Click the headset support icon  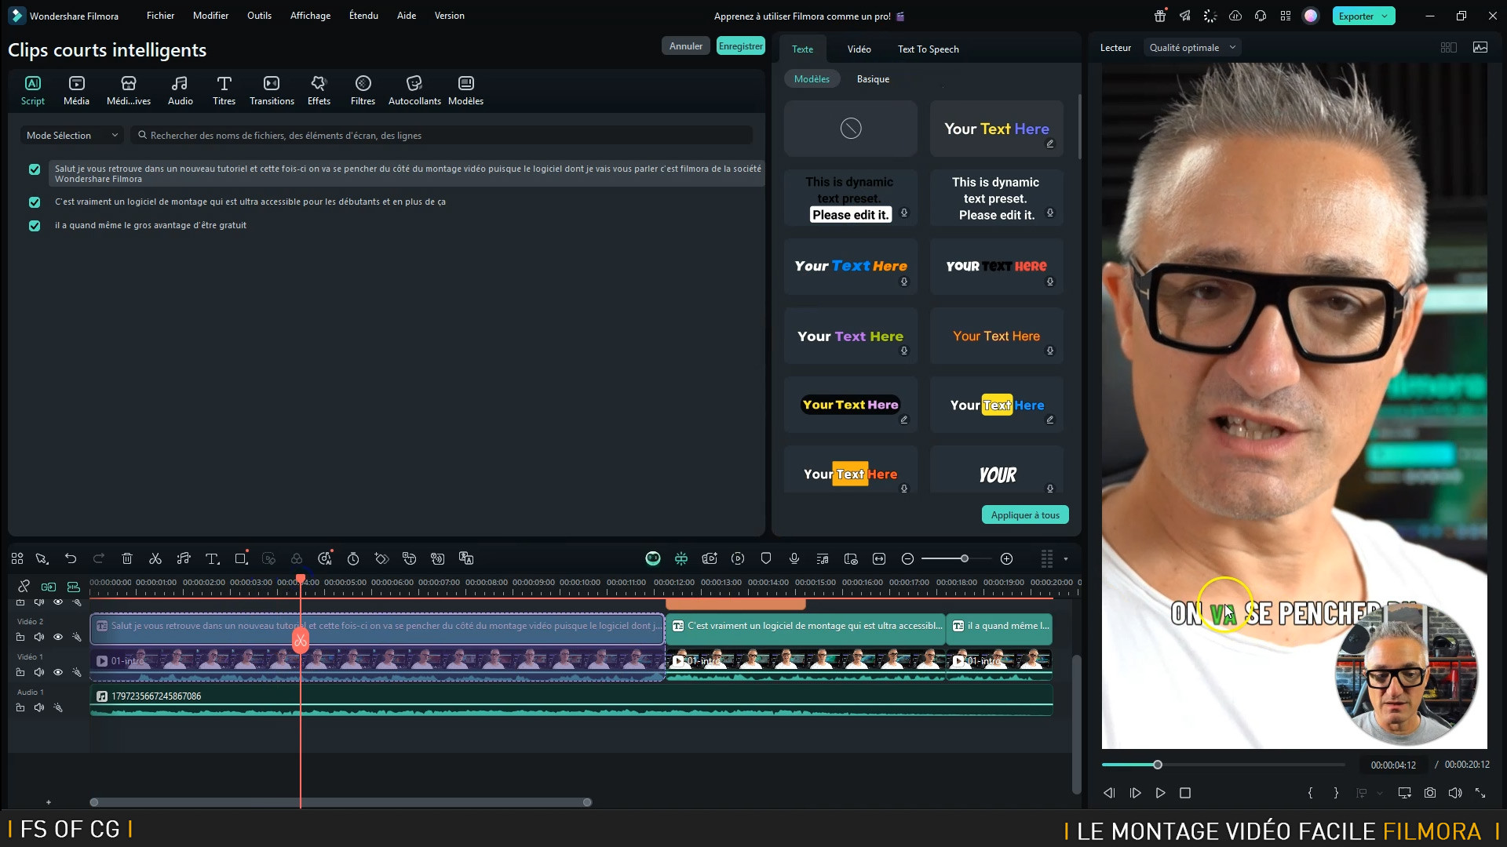(x=1261, y=16)
